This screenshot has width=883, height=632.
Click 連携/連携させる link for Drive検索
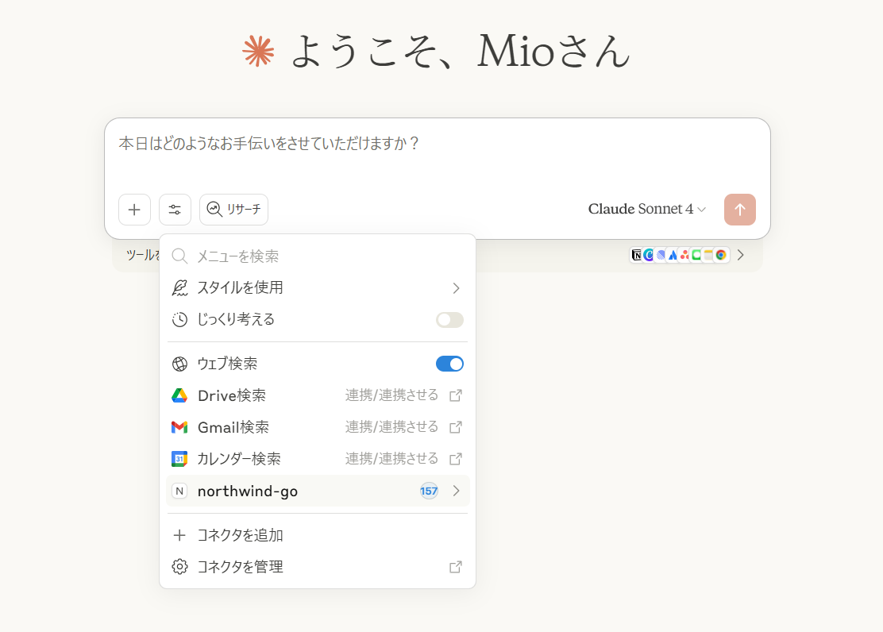[391, 395]
